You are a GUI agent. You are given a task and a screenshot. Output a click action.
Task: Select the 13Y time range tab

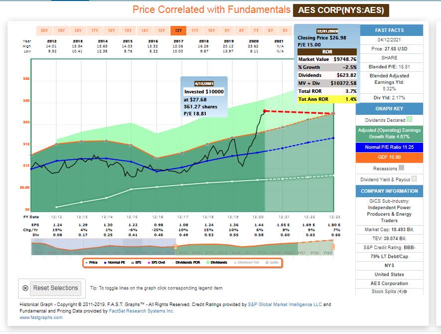pyautogui.click(x=161, y=31)
